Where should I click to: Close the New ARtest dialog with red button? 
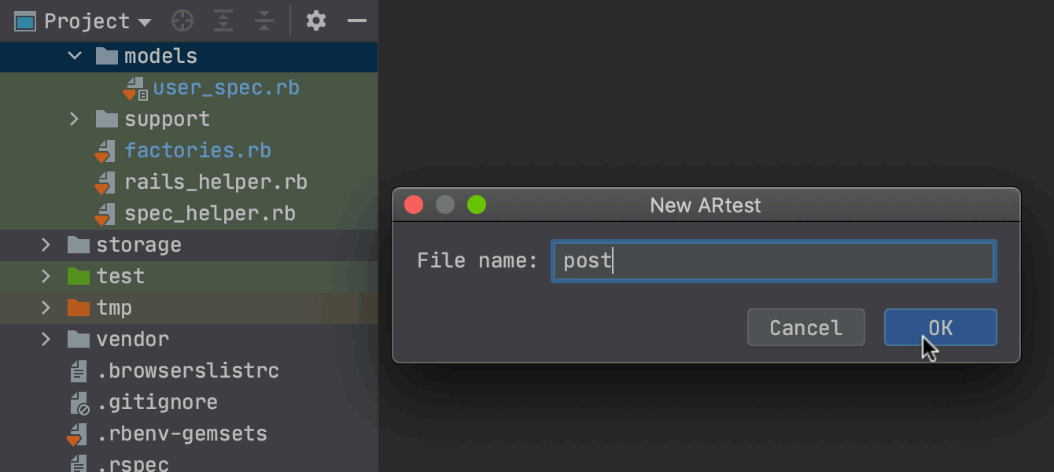click(414, 205)
